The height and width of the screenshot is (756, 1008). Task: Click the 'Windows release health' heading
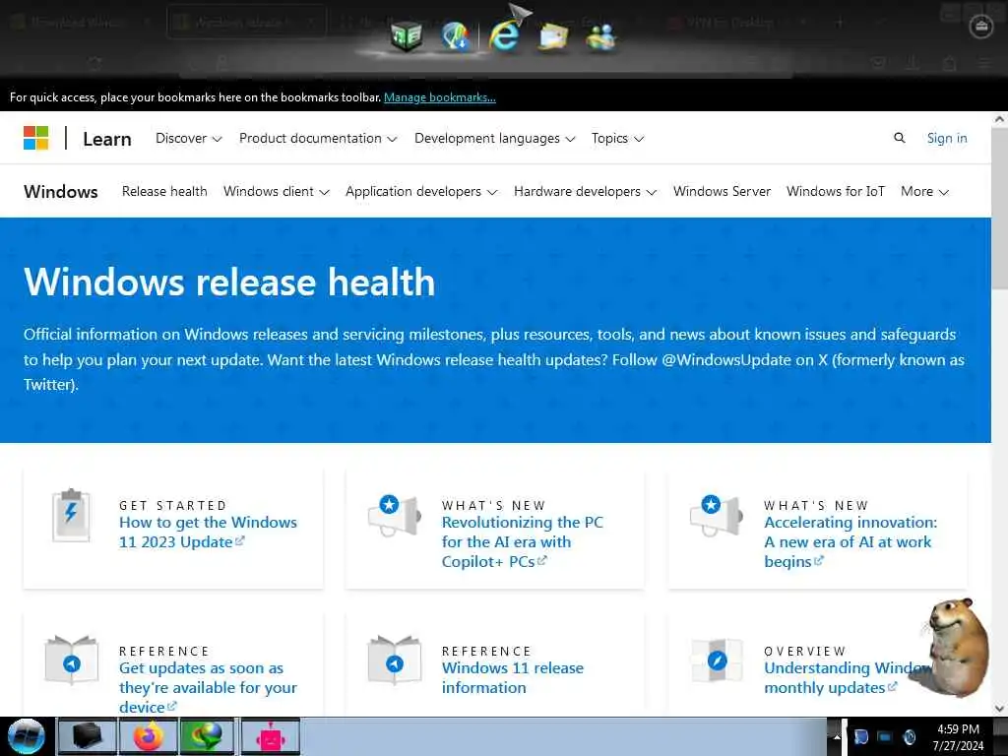pyautogui.click(x=229, y=282)
